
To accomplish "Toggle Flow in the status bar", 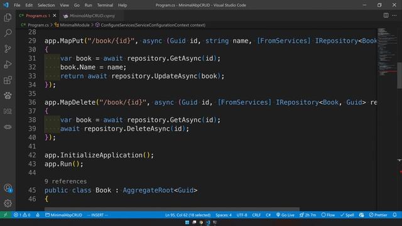I will pyautogui.click(x=328, y=215).
